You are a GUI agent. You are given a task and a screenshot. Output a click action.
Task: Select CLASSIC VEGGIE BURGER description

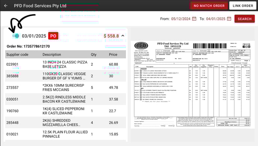pyautogui.click(x=64, y=76)
